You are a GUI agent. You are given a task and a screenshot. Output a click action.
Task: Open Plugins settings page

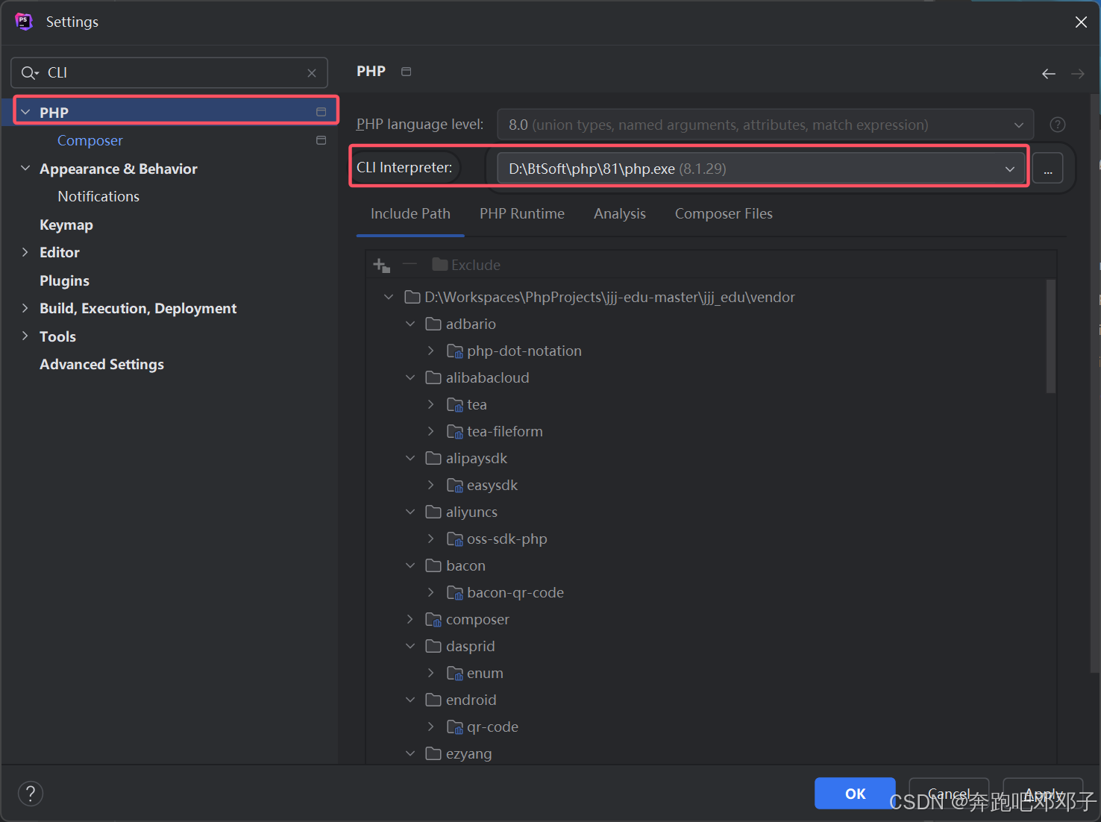[x=64, y=280]
